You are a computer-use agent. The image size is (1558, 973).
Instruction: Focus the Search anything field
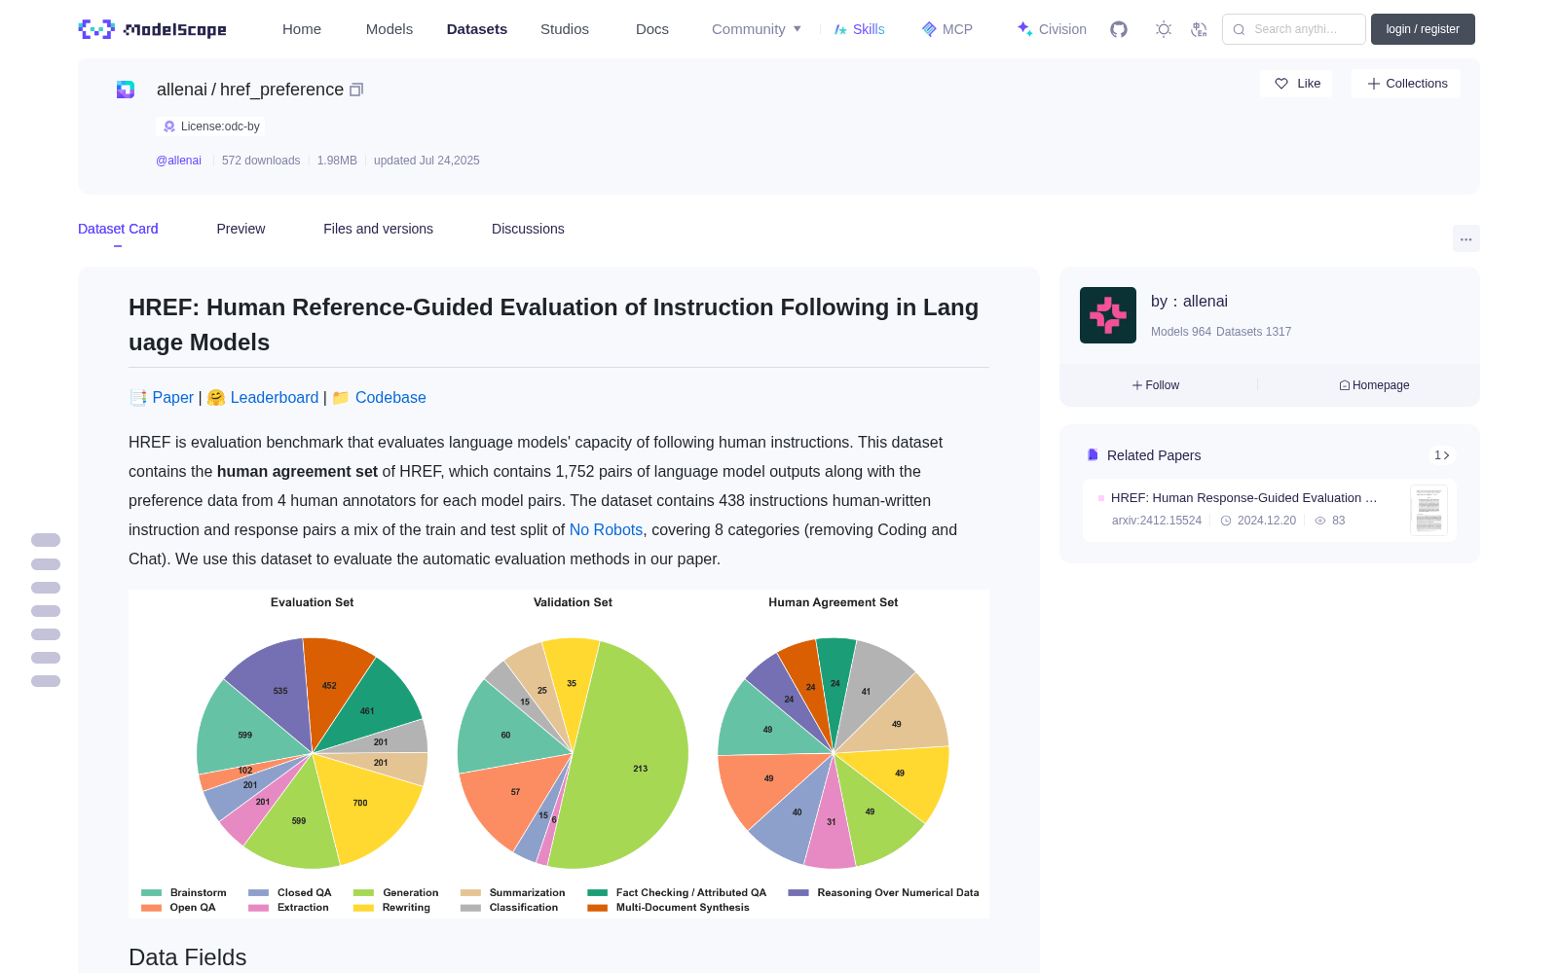1294,29
